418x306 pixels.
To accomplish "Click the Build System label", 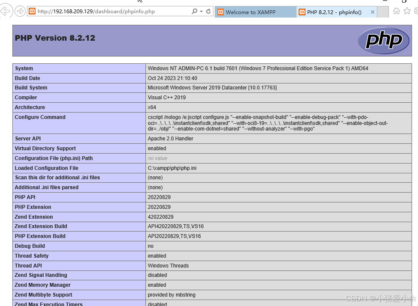I will pyautogui.click(x=31, y=87).
